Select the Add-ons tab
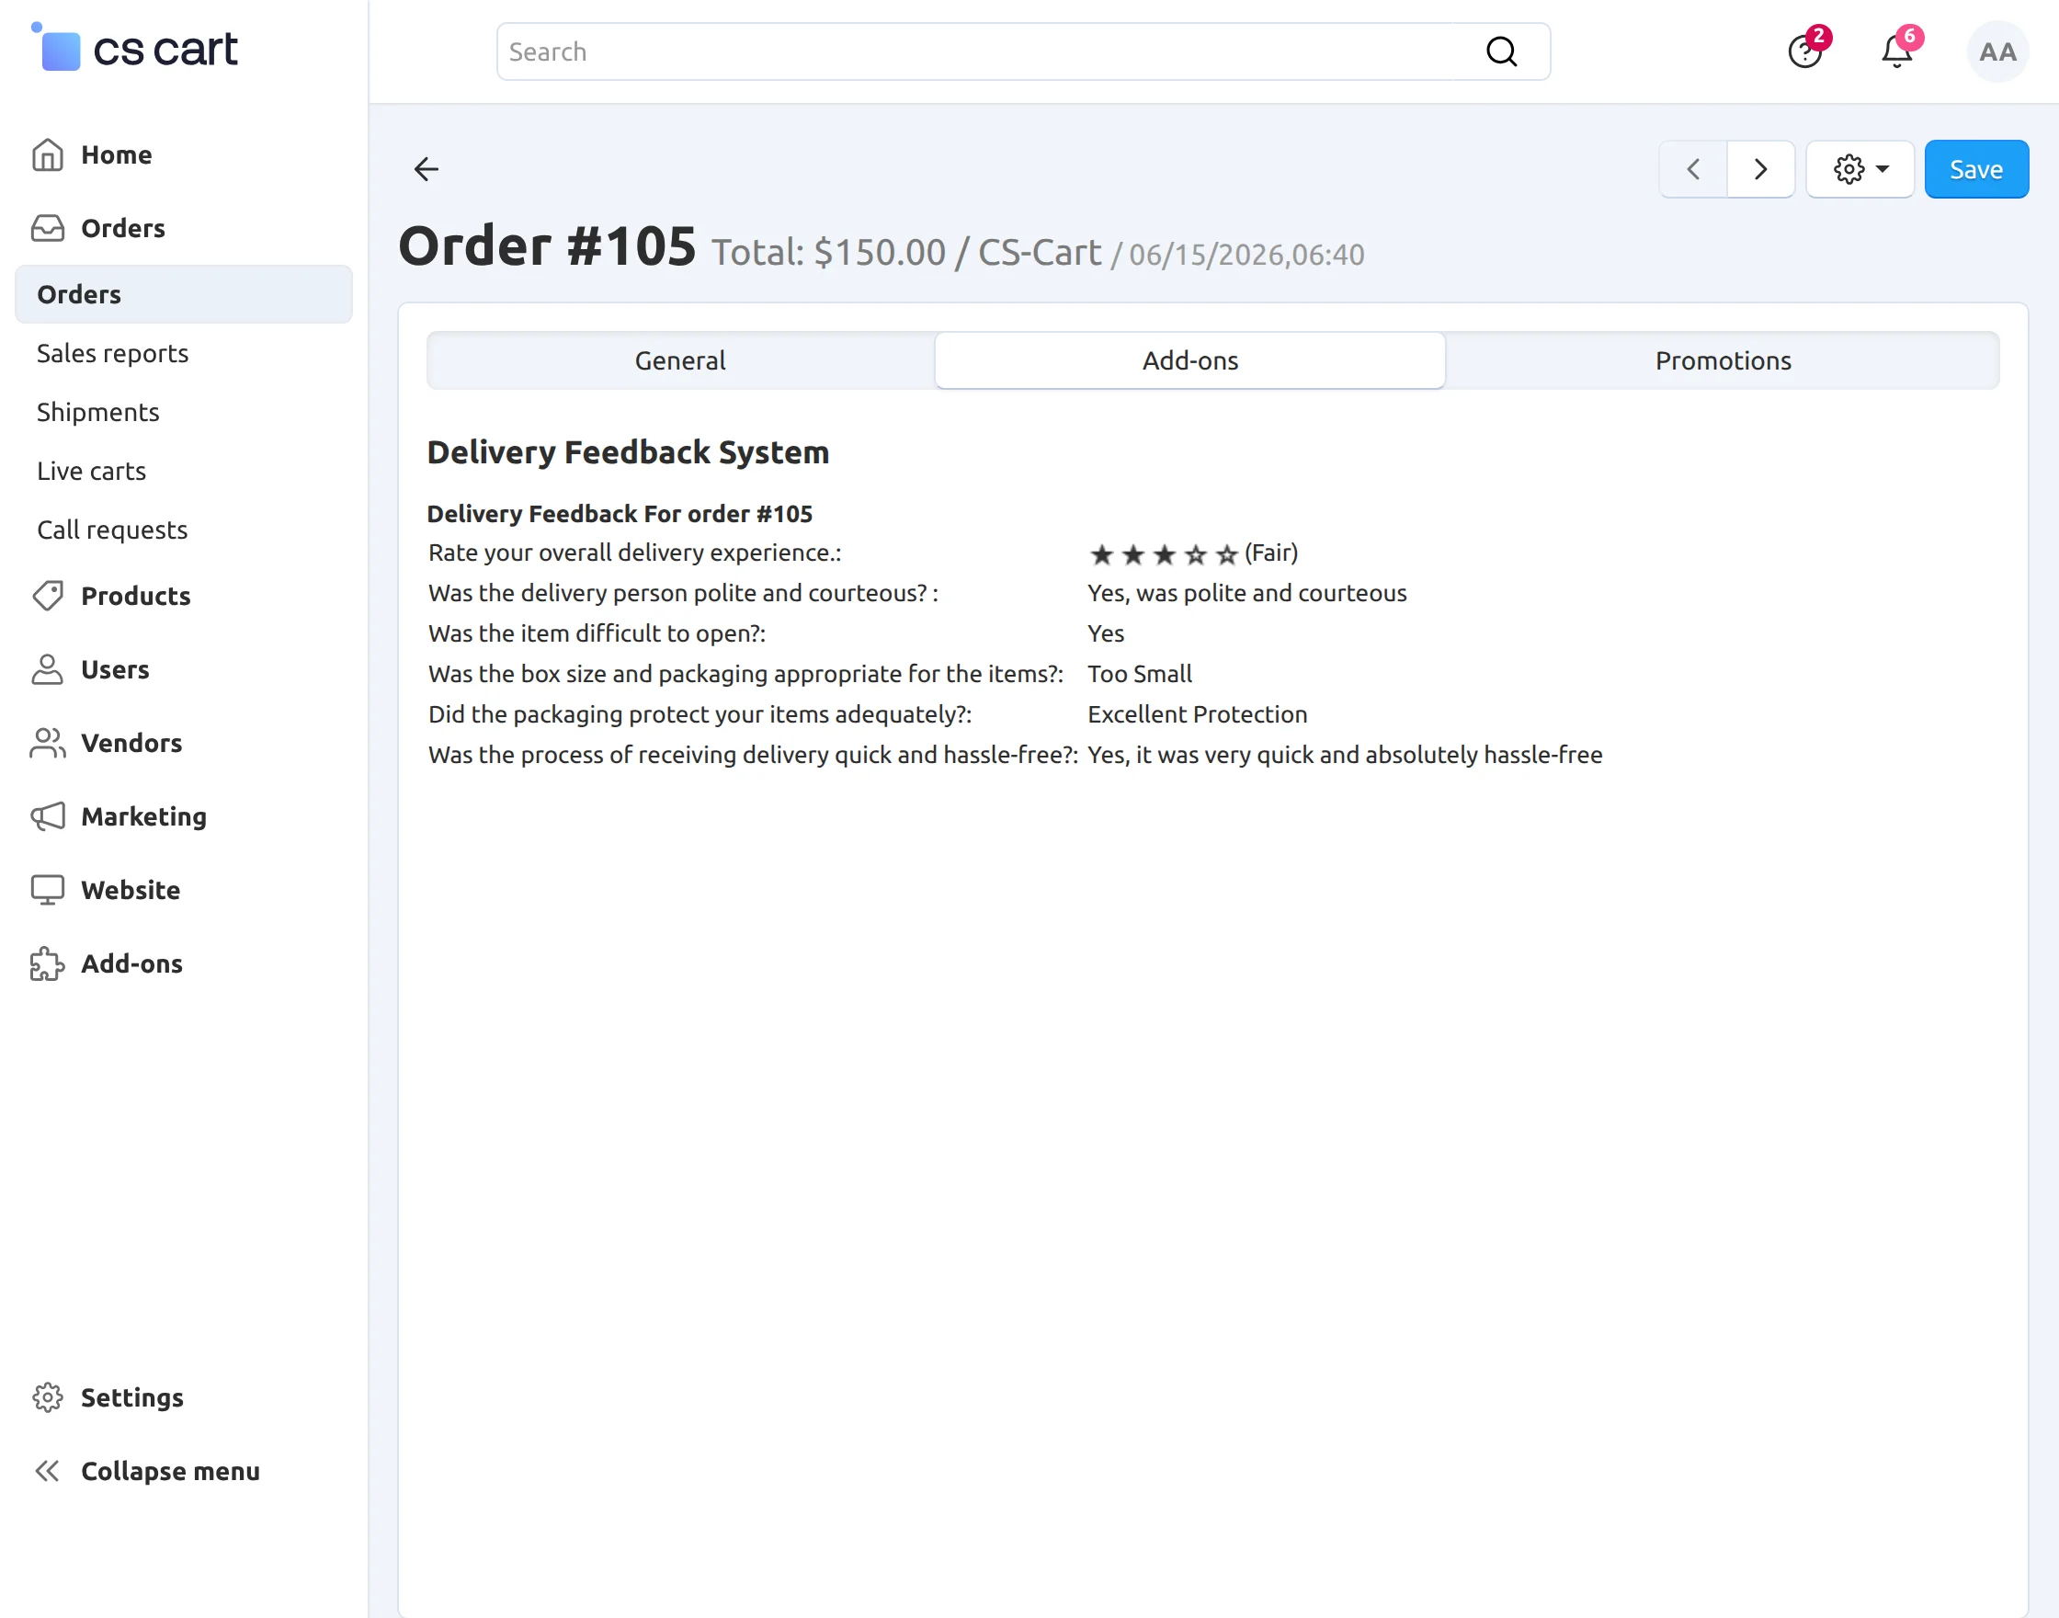2059x1618 pixels. (1190, 361)
